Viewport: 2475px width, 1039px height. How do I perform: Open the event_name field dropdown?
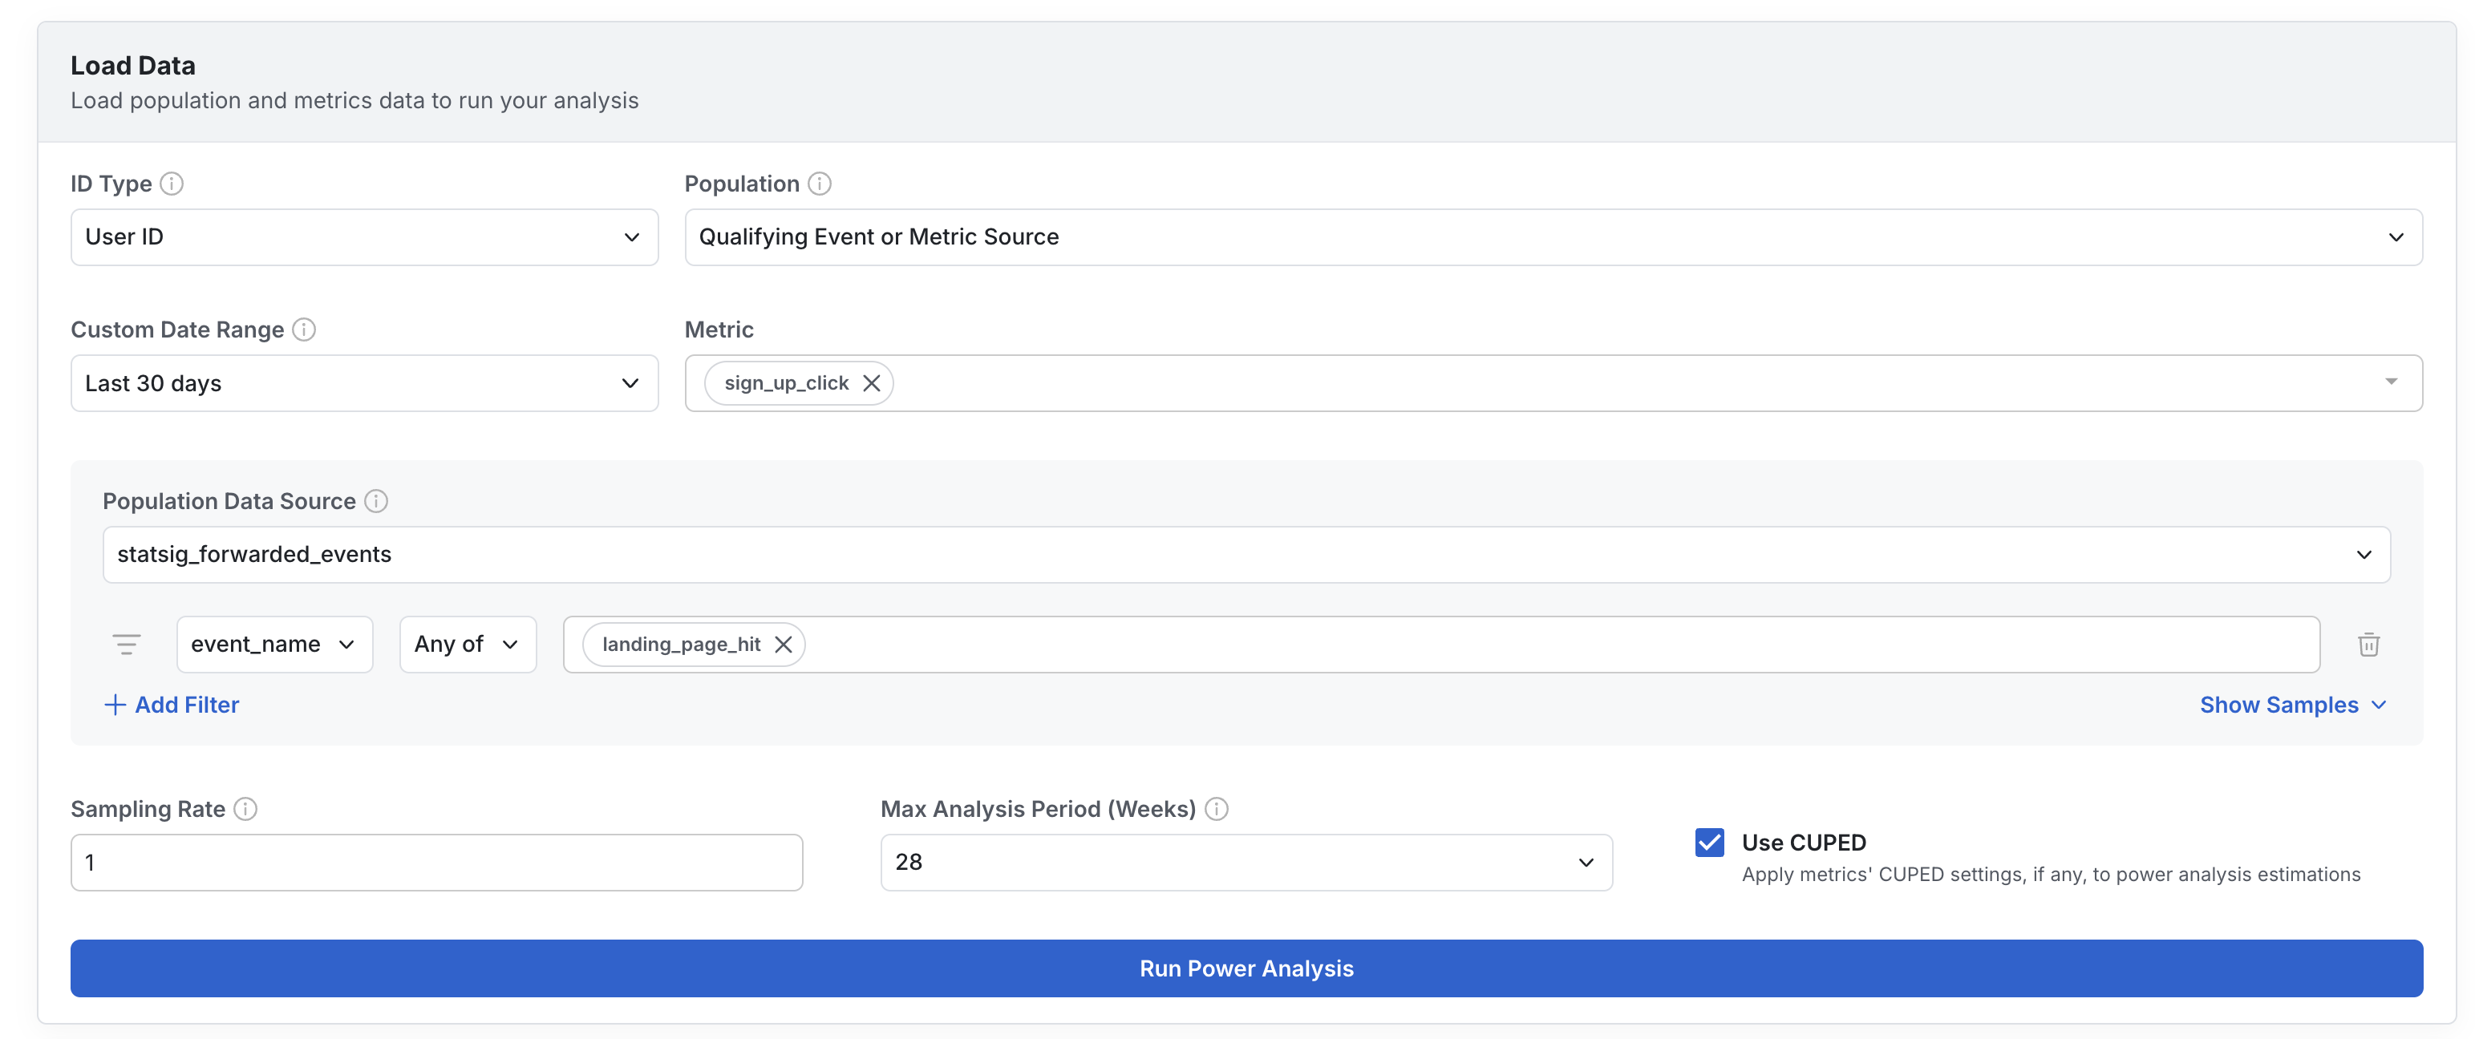(273, 645)
